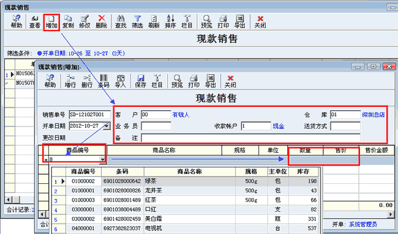Image resolution: width=398 pixels, height=234 pixels.
Task: Open the 商品编号 cell dropdown arrow
Action: tap(102, 159)
